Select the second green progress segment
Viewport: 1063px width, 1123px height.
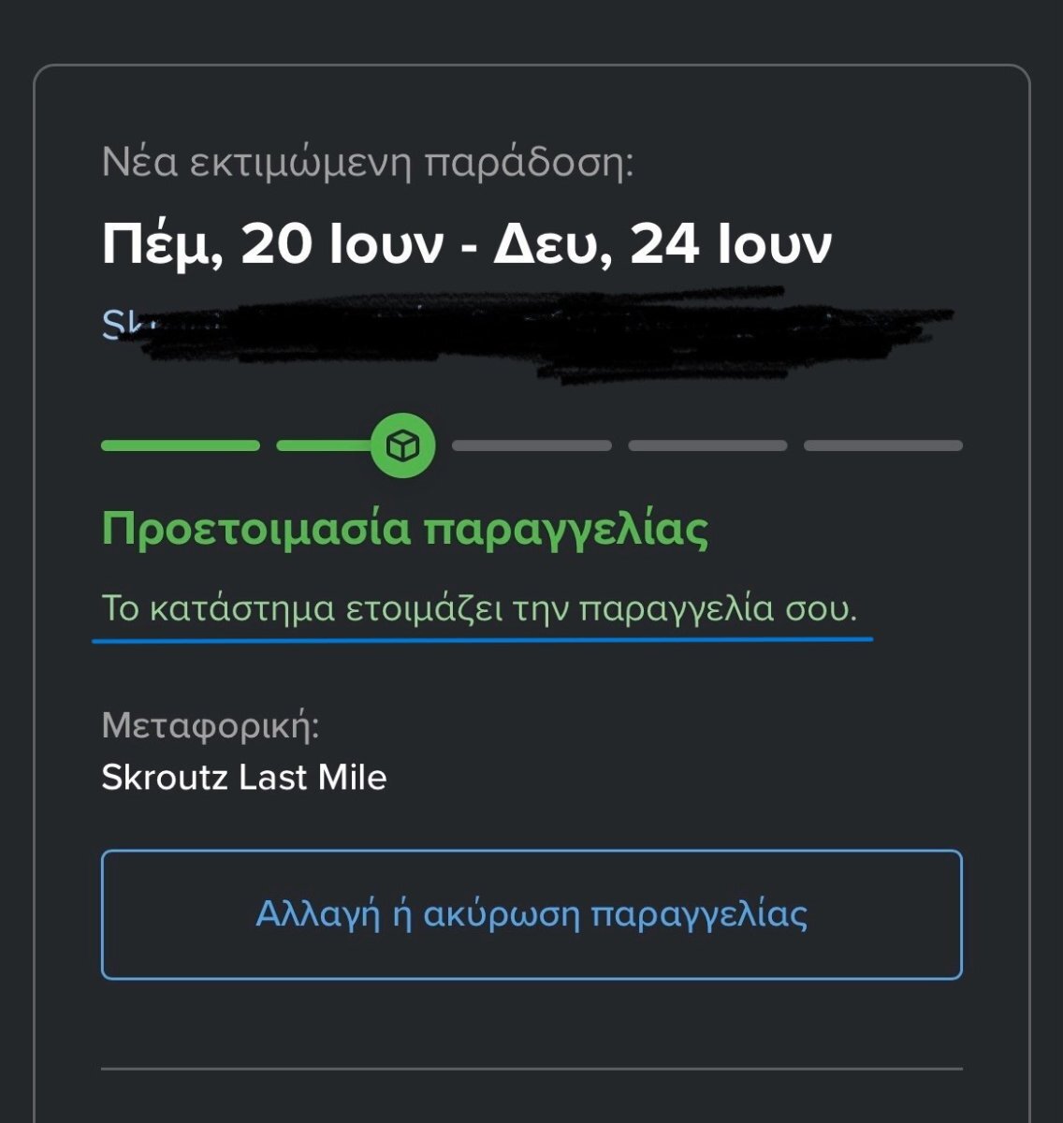325,445
